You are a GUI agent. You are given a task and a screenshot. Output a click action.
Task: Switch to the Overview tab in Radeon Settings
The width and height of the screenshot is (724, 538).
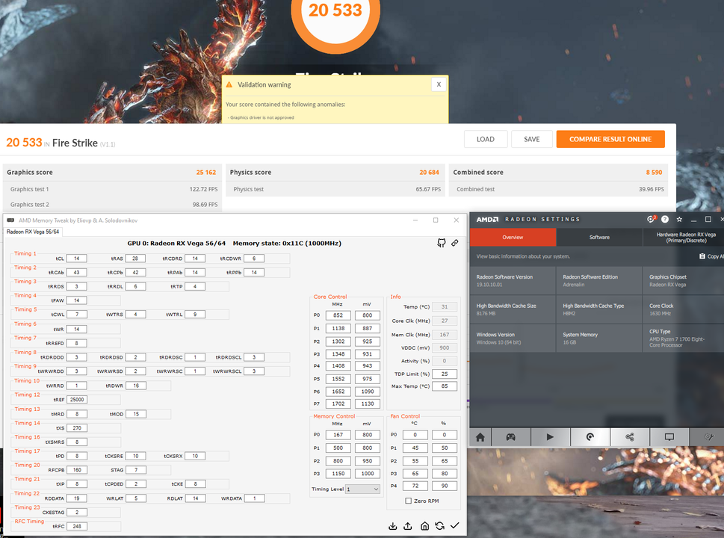513,237
